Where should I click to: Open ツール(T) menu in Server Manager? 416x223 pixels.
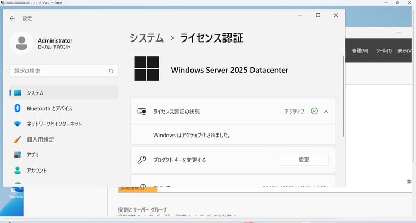click(x=384, y=51)
